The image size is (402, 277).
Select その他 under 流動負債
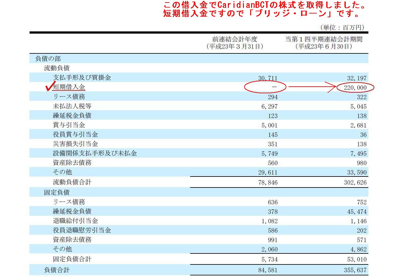click(x=62, y=172)
